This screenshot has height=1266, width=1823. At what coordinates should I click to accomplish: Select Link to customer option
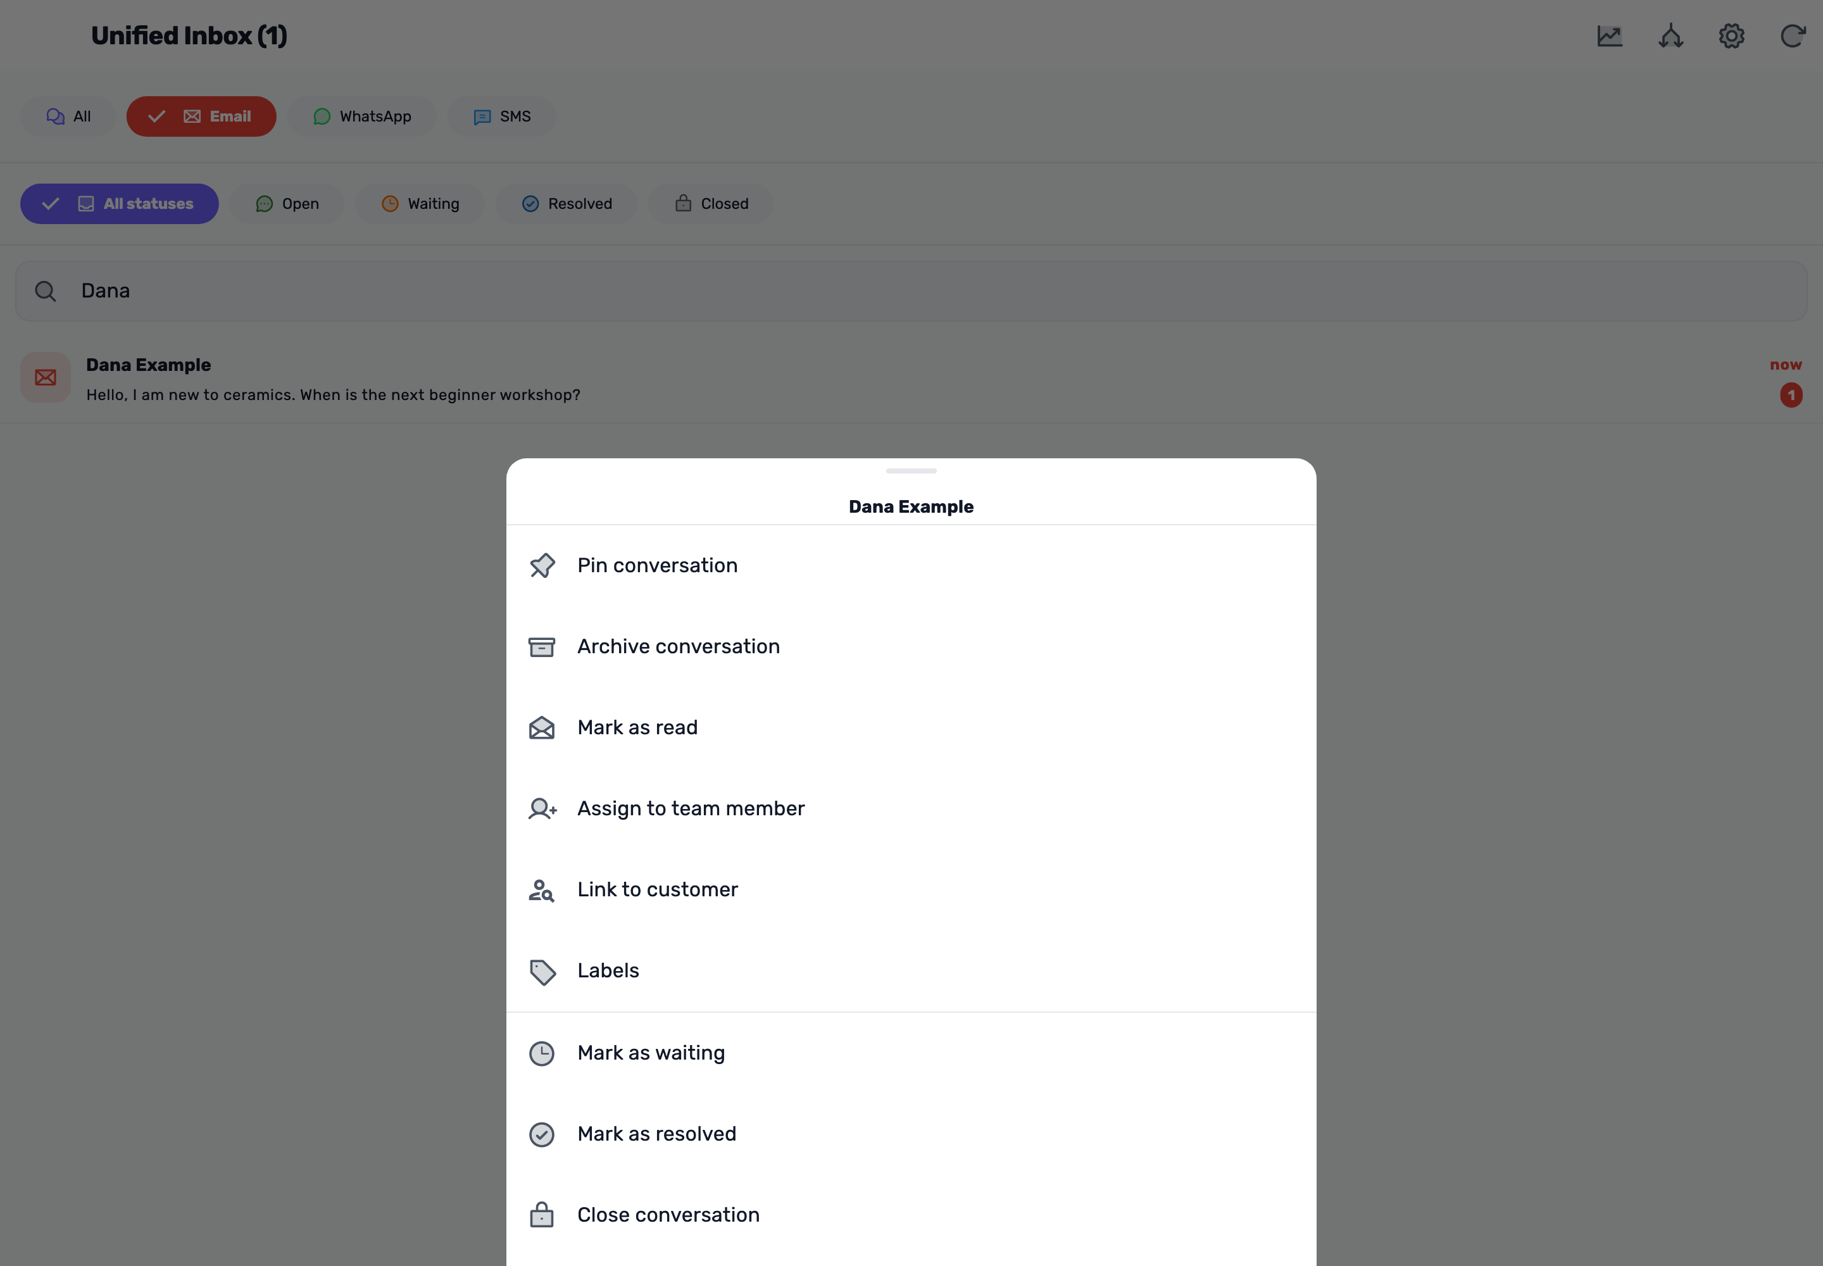click(x=911, y=889)
